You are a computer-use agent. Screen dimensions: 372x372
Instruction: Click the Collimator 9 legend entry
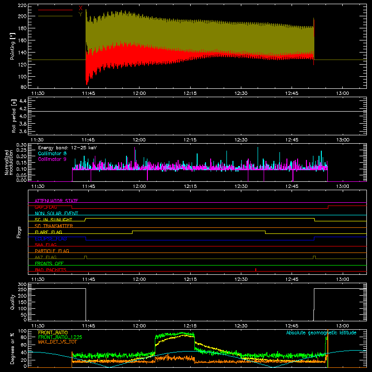tap(52, 159)
